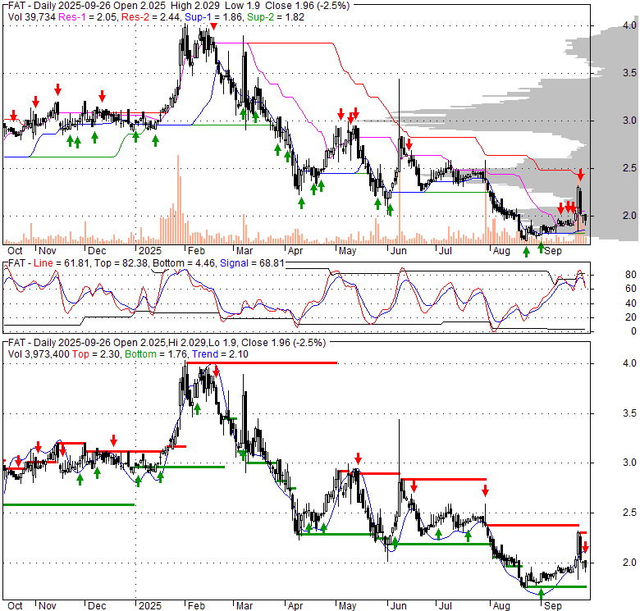Select the "Signal = 68.81" oscillator label
The width and height of the screenshot is (640, 611).
(252, 263)
